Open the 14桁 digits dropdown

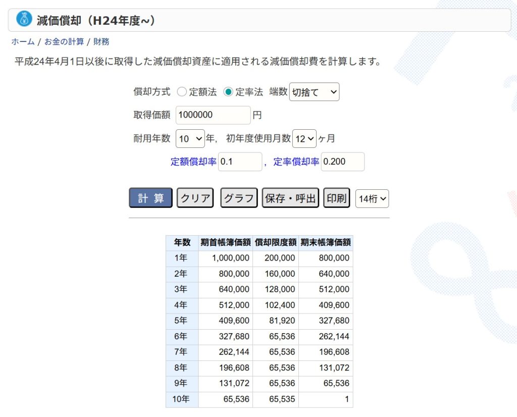click(372, 199)
